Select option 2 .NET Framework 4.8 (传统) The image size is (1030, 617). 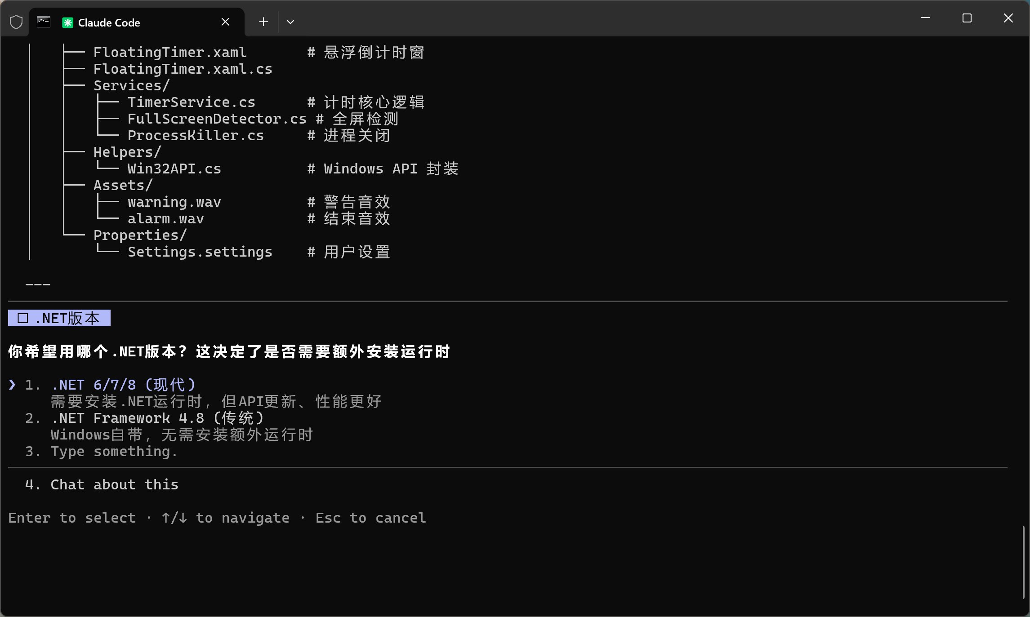point(157,418)
